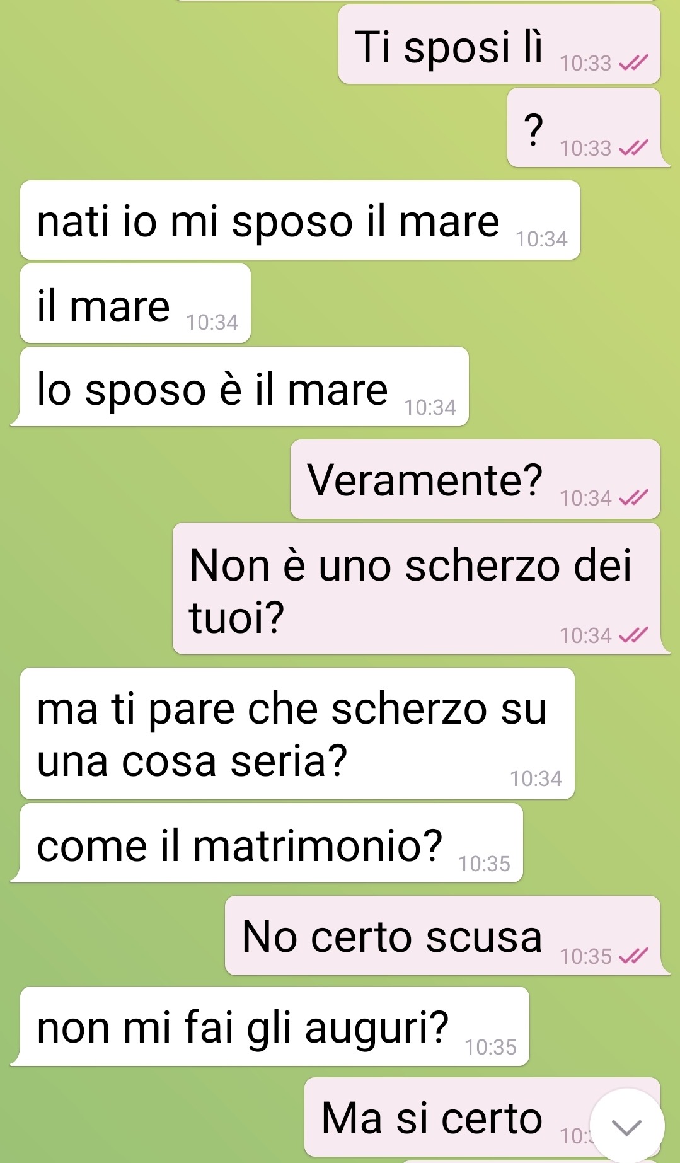
Task: Select the 'Veramente?' sent message
Action: point(475,479)
